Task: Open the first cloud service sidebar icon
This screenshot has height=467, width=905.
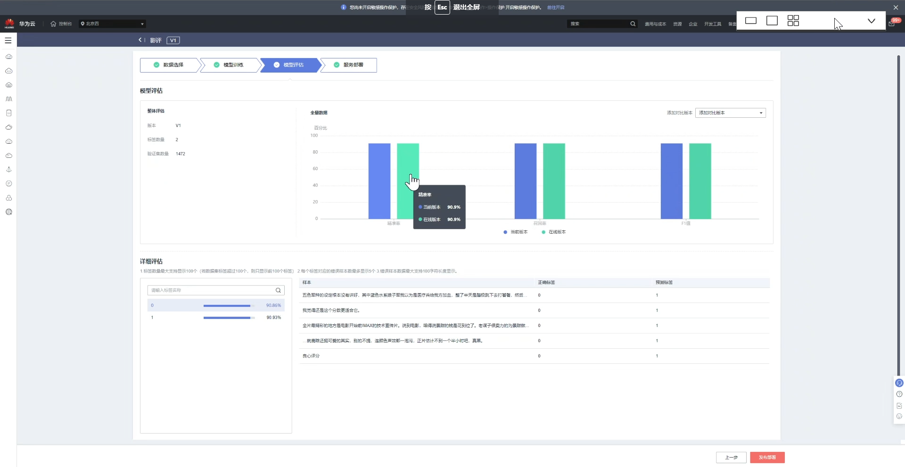Action: click(x=8, y=57)
